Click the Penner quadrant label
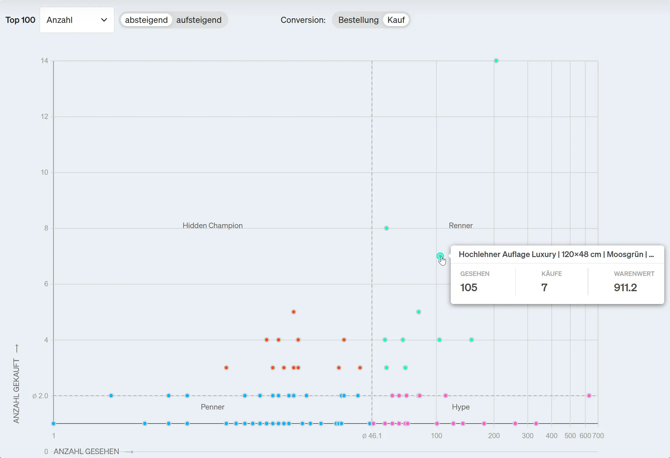 pyautogui.click(x=212, y=407)
